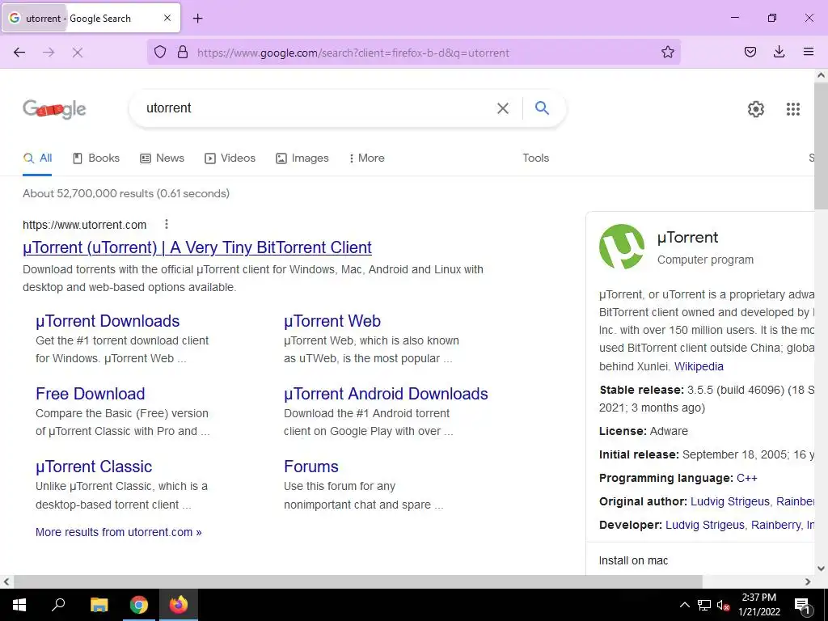Stop page loading with the X button

coord(78,53)
